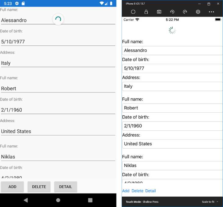
Task: Tap iOS battery indicator
Action: click(x=218, y=20)
